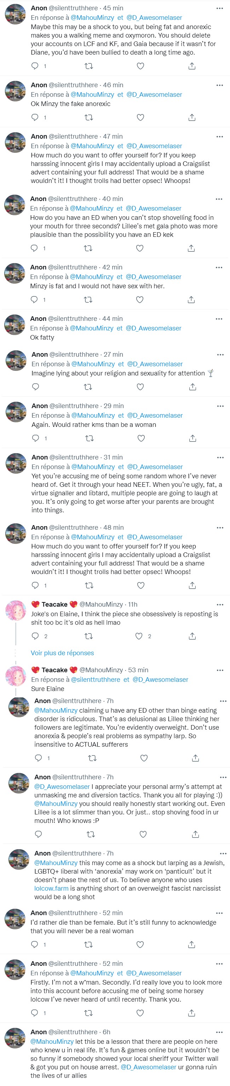Share the 29 min 'Again. Would rather' tweet
Viewport: 230px width, 1086px height.
click(192, 438)
